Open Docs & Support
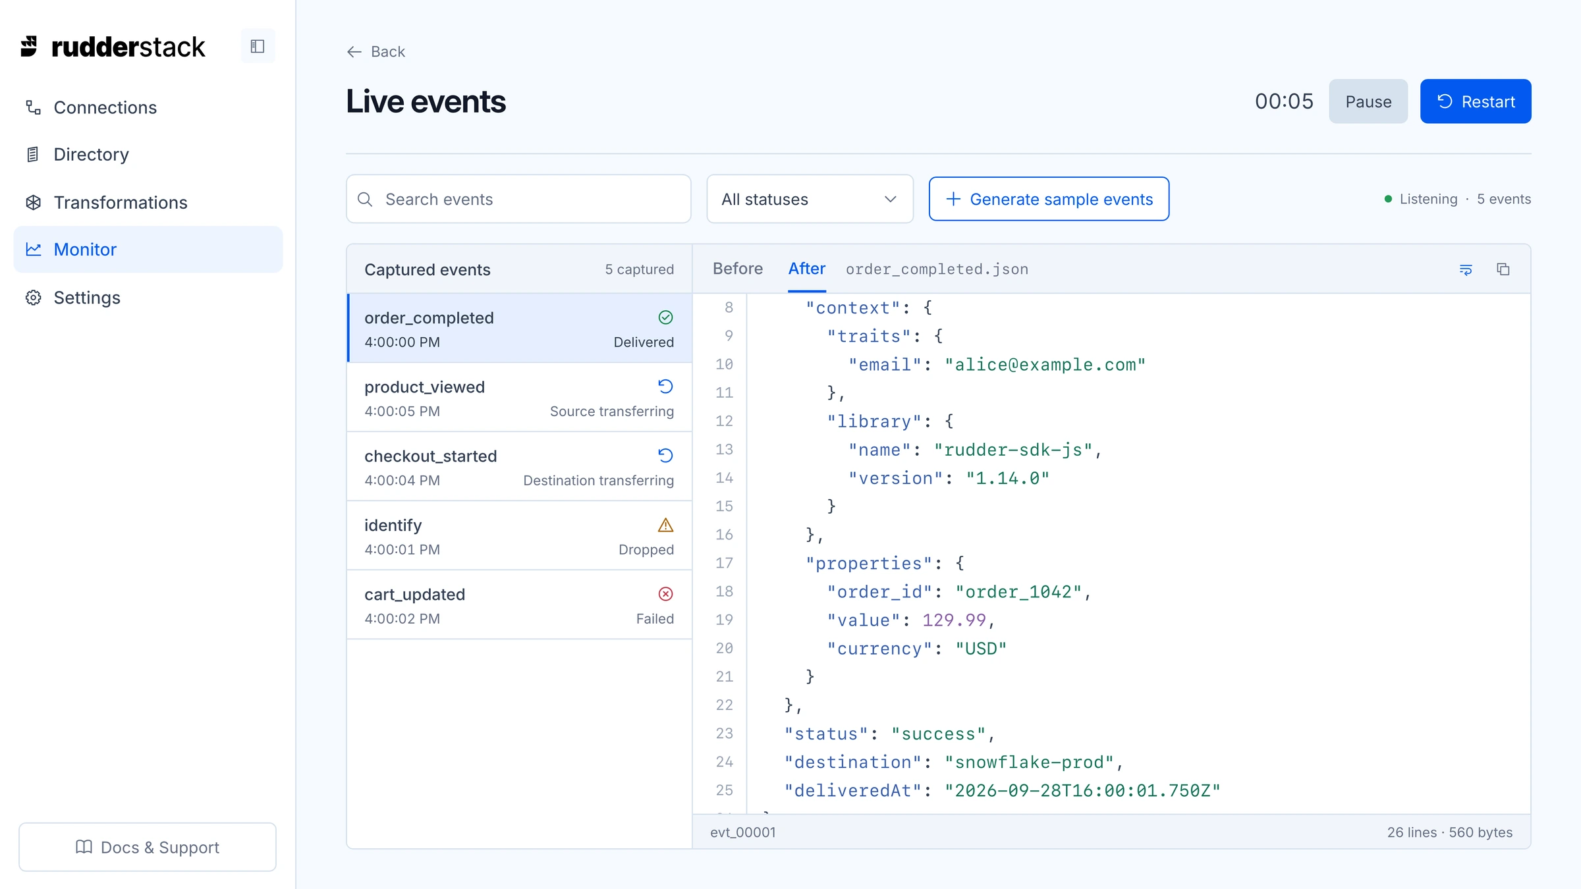The image size is (1581, 889). point(148,847)
